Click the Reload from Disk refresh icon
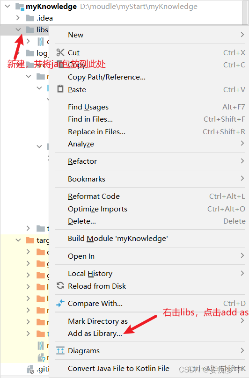The height and width of the screenshot is (378, 249). pyautogui.click(x=60, y=286)
